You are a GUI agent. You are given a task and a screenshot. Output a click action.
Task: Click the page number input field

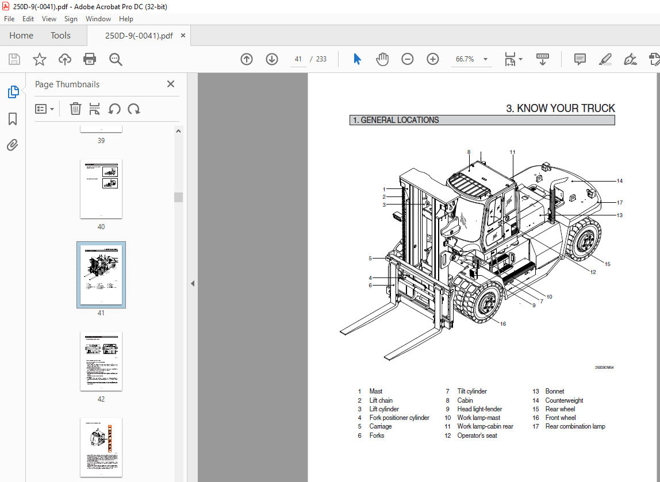[298, 59]
